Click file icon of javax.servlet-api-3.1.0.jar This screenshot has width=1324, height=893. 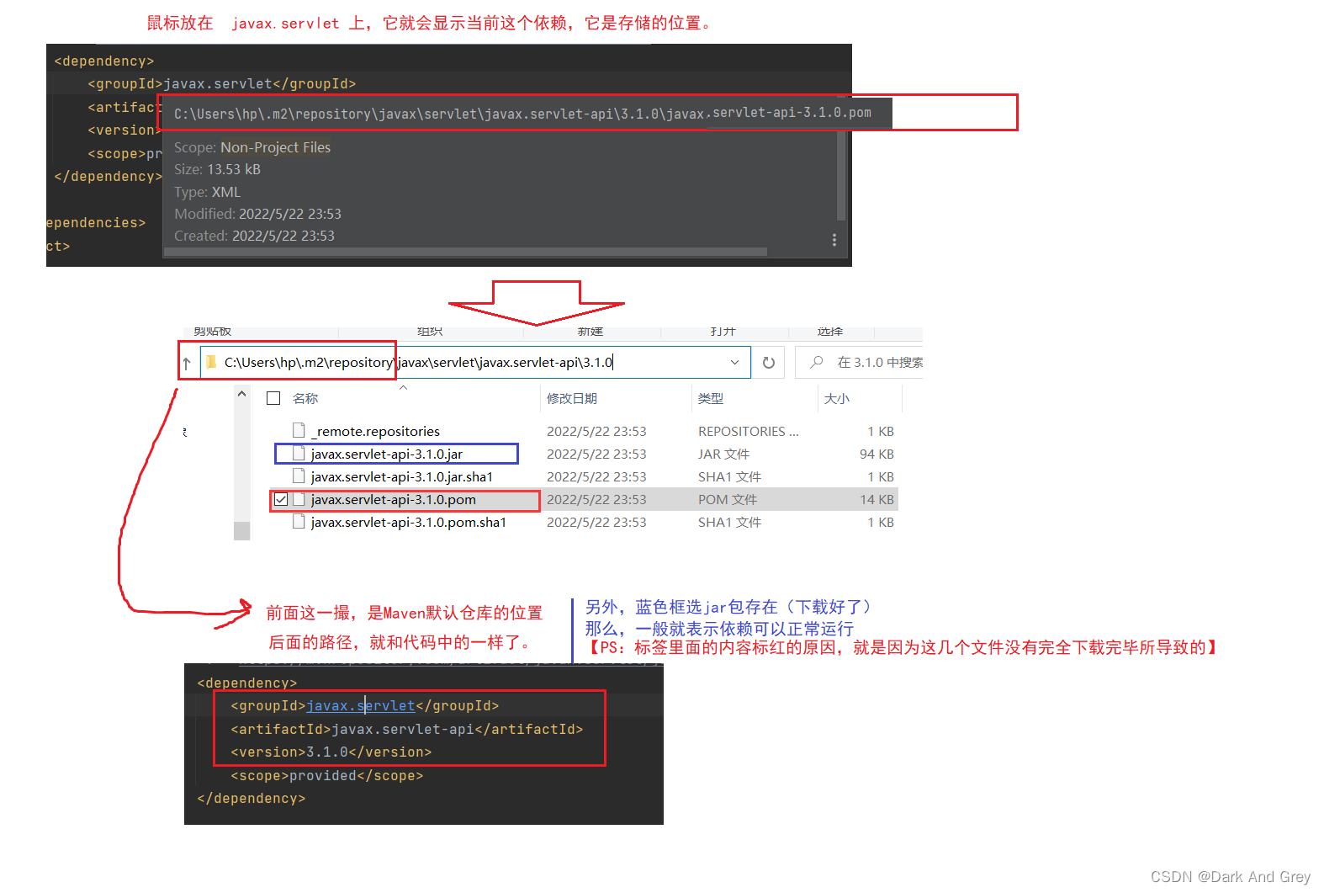click(299, 453)
